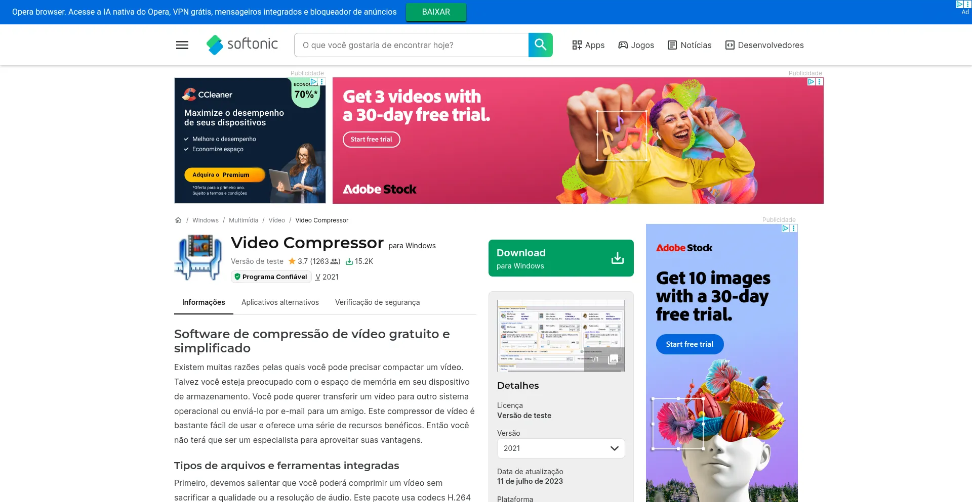Click the Video Compressor app icon
The image size is (972, 502).
(x=198, y=257)
